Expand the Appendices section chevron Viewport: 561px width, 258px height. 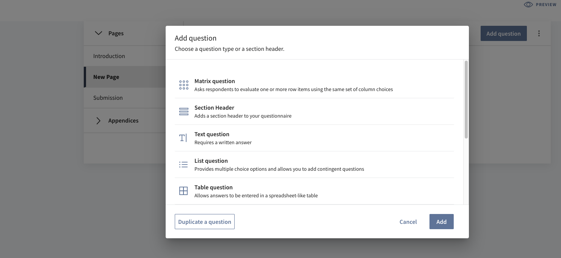[99, 121]
